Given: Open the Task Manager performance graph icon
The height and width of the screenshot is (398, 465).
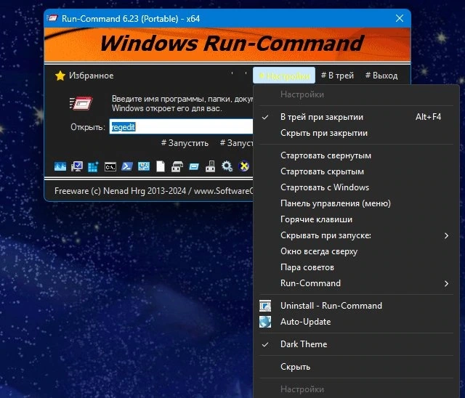Looking at the screenshot, I should (60, 166).
